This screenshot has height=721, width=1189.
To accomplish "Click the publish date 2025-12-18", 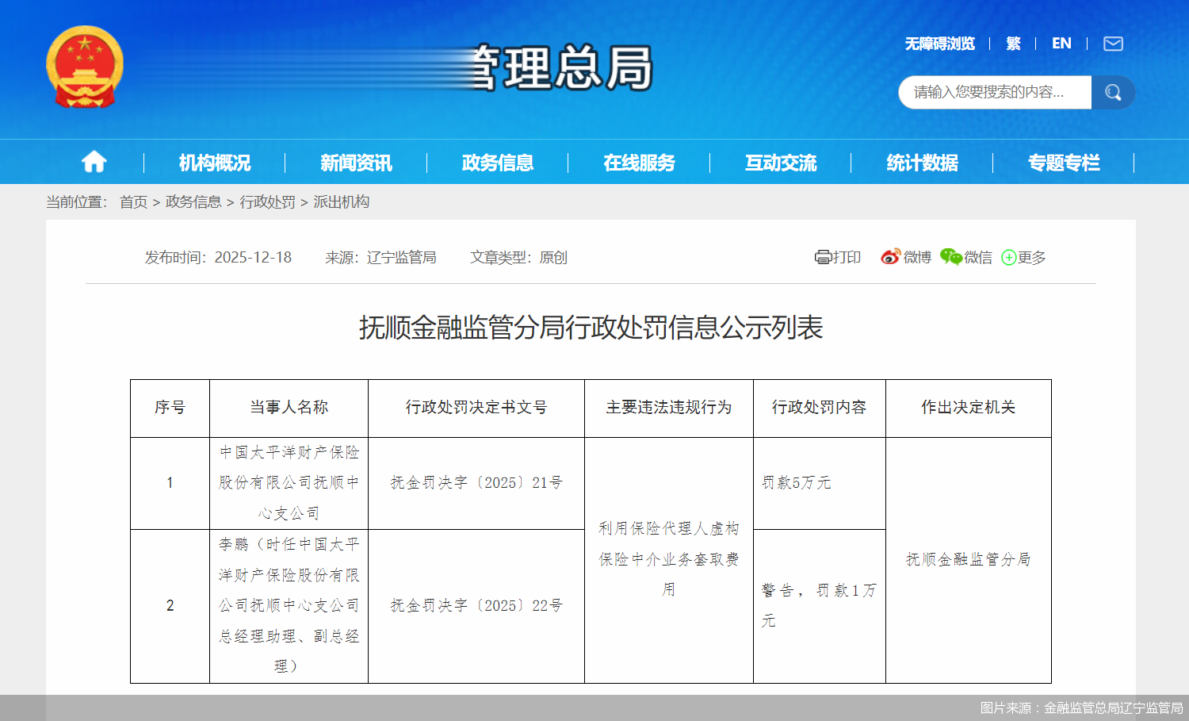I will (253, 257).
